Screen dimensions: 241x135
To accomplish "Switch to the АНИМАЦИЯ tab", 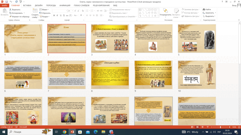I will (65, 5).
